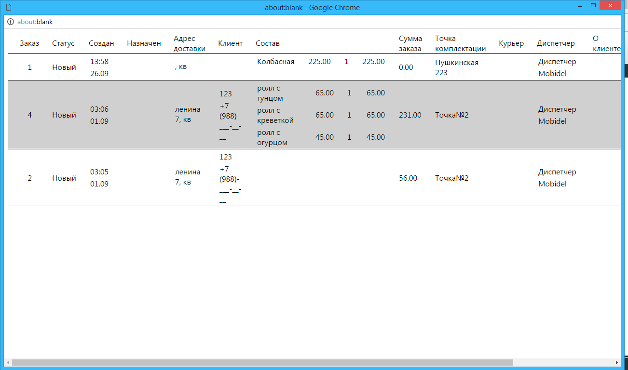Click Диспетчер Mobidel in order 1 row
The height and width of the screenshot is (370, 628).
click(557, 67)
